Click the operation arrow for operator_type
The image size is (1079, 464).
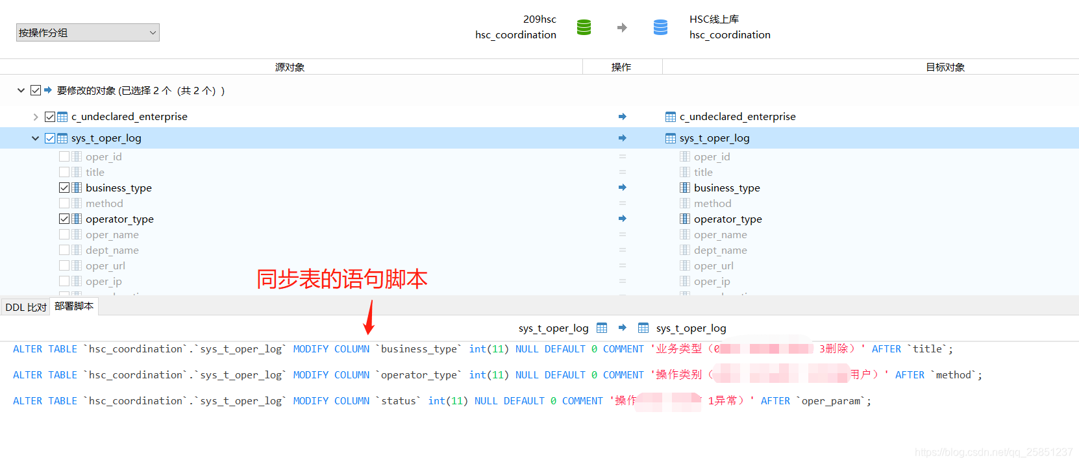[x=622, y=219]
